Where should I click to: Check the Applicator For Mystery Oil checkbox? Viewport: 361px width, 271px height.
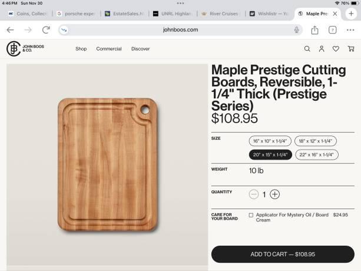point(251,215)
